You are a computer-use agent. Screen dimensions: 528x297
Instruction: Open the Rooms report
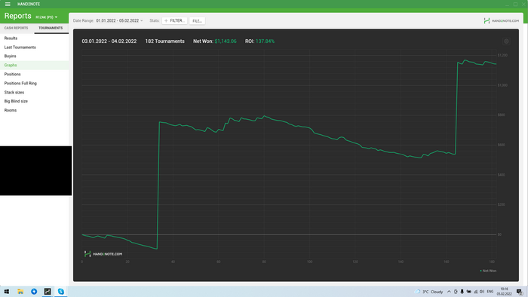click(x=35, y=110)
